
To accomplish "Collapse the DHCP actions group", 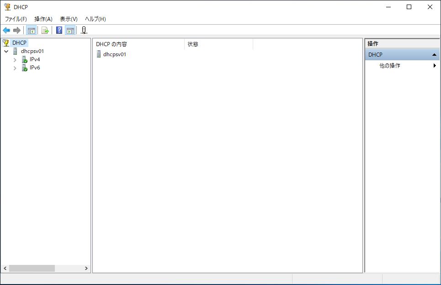I will coord(434,54).
